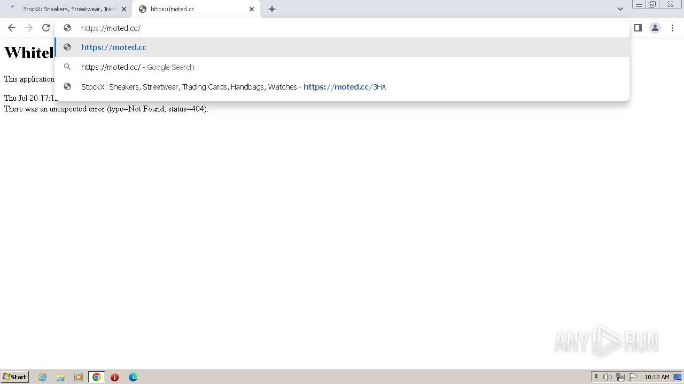684x384 pixels.
Task: Expand the tab search dropdown arrow
Action: pyautogui.click(x=620, y=9)
